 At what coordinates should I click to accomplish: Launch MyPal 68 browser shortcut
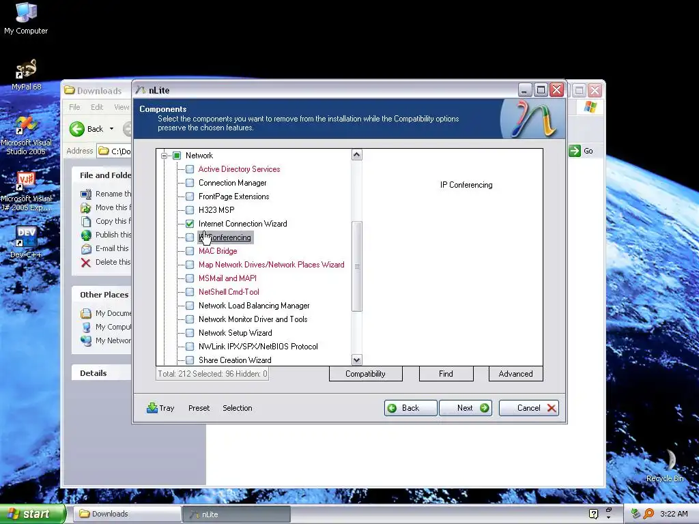point(27,74)
